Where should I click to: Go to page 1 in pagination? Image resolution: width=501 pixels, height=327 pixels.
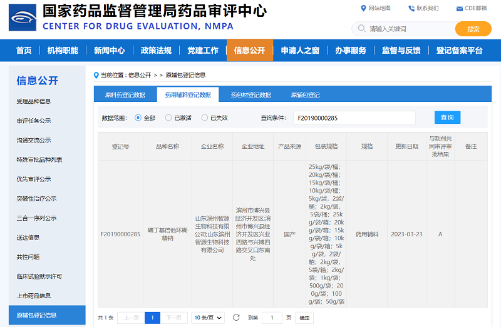(x=152, y=318)
